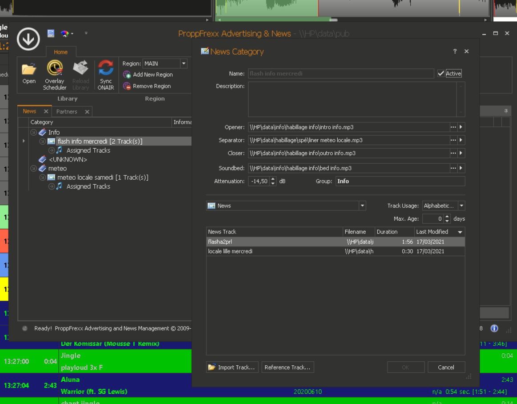Select the Home ribbon tab

(61, 52)
